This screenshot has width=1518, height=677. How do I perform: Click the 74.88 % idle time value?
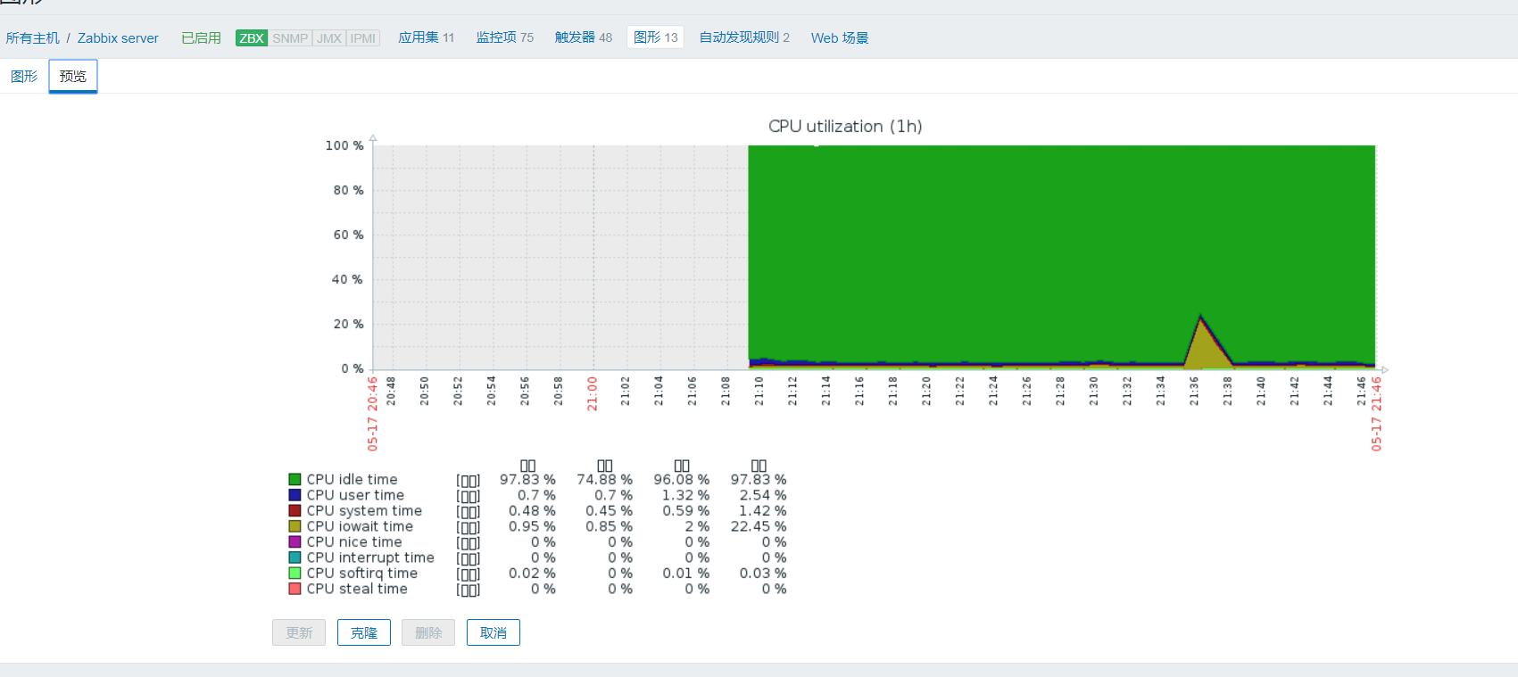pos(604,480)
